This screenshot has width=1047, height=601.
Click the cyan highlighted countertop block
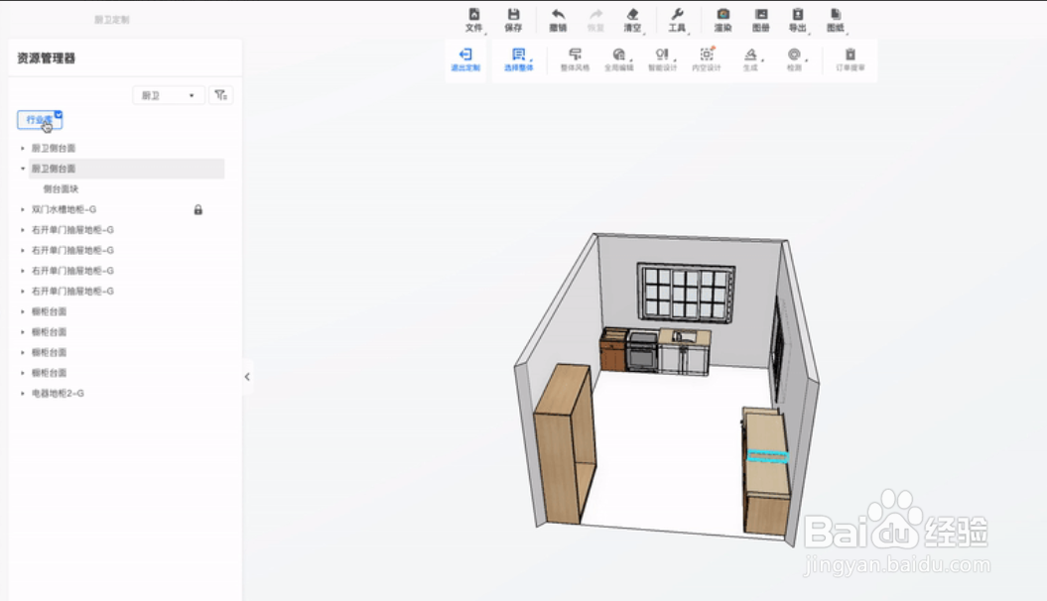(x=767, y=456)
